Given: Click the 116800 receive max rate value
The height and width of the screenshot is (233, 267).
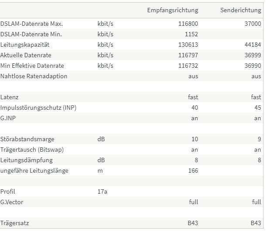Looking at the screenshot, I should pyautogui.click(x=188, y=24).
